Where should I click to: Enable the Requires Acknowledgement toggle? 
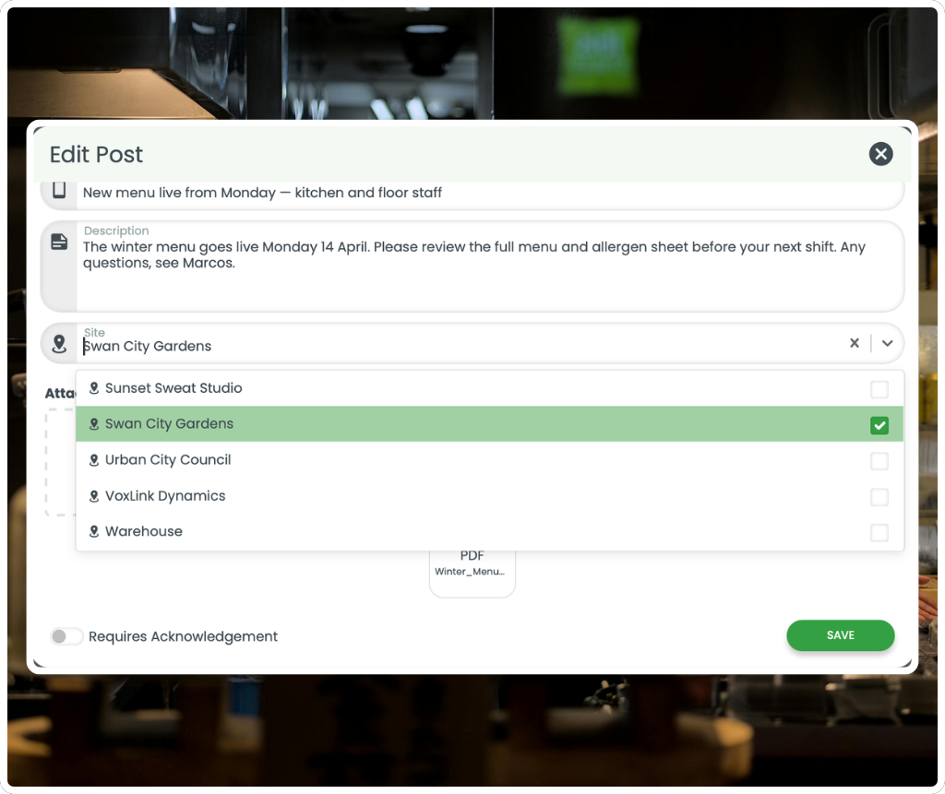tap(66, 636)
